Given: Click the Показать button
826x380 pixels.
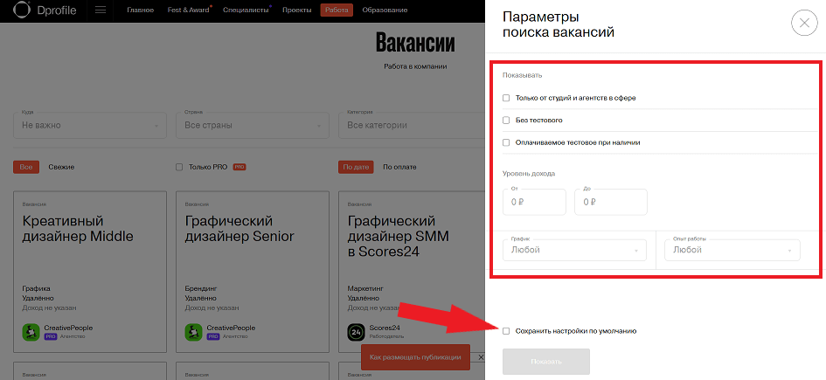Looking at the screenshot, I should 546,362.
